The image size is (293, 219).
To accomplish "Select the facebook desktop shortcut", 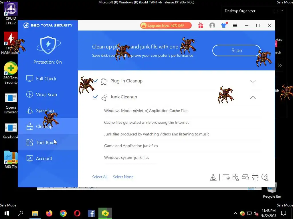I will pyautogui.click(x=11, y=131).
